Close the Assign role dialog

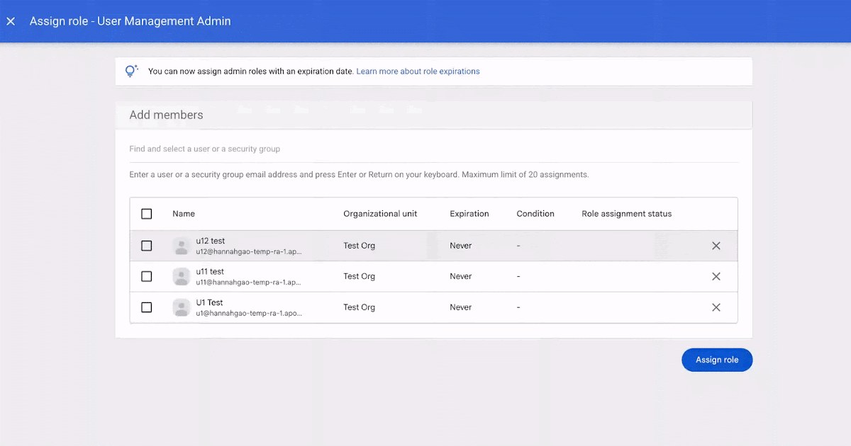(11, 21)
